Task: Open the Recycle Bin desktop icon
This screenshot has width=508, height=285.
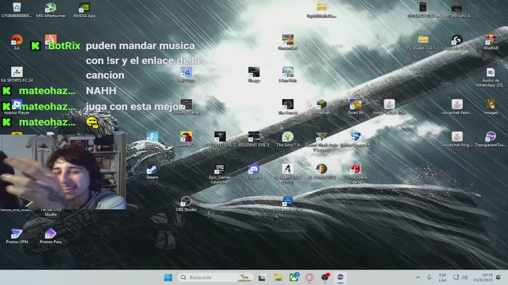Action: point(17,11)
